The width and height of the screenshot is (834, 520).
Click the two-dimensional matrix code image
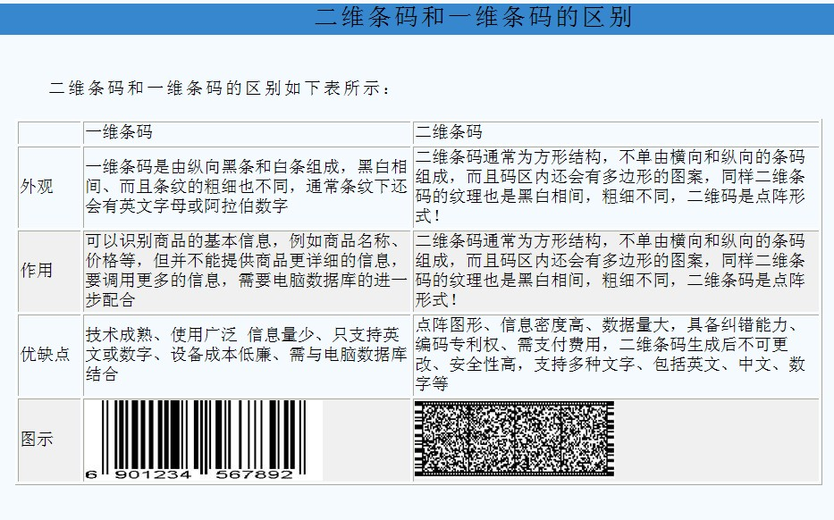click(x=514, y=440)
